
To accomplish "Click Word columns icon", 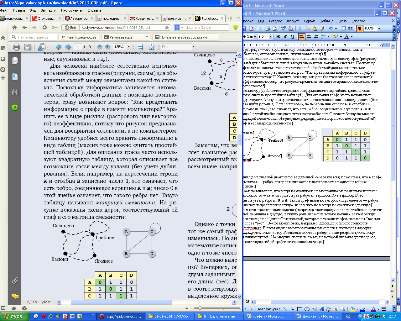I will (x=350, y=29).
